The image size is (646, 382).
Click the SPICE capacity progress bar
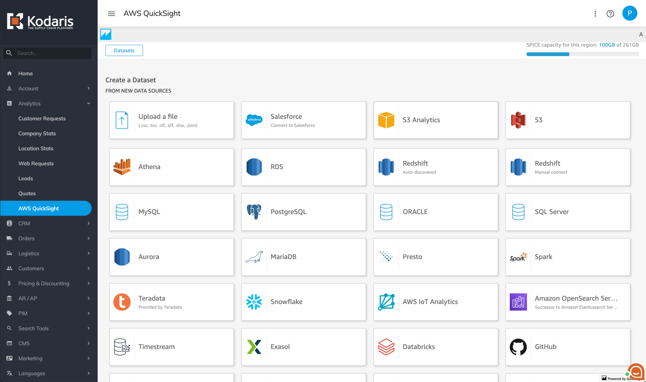point(583,54)
